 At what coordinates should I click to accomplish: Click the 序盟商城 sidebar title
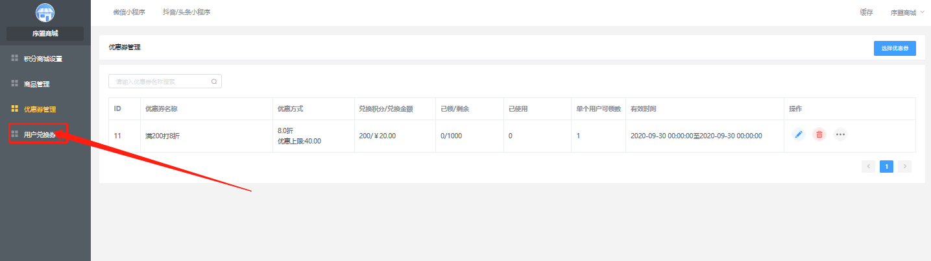[x=45, y=33]
